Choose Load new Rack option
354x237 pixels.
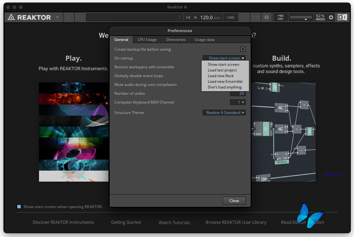[x=221, y=76]
